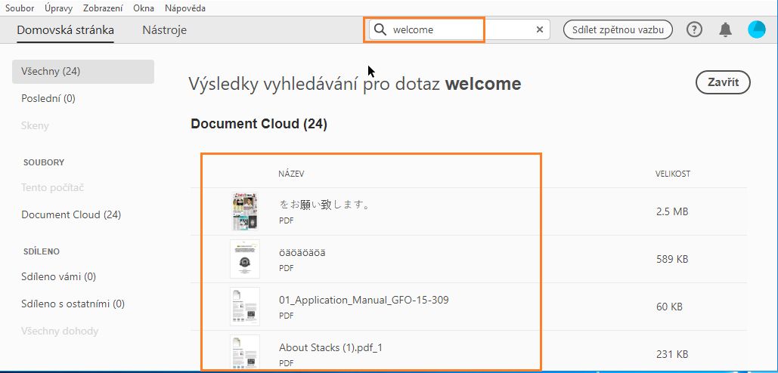778x373 pixels.
Task: Select file named をお願い致します。
Action: [x=324, y=204]
